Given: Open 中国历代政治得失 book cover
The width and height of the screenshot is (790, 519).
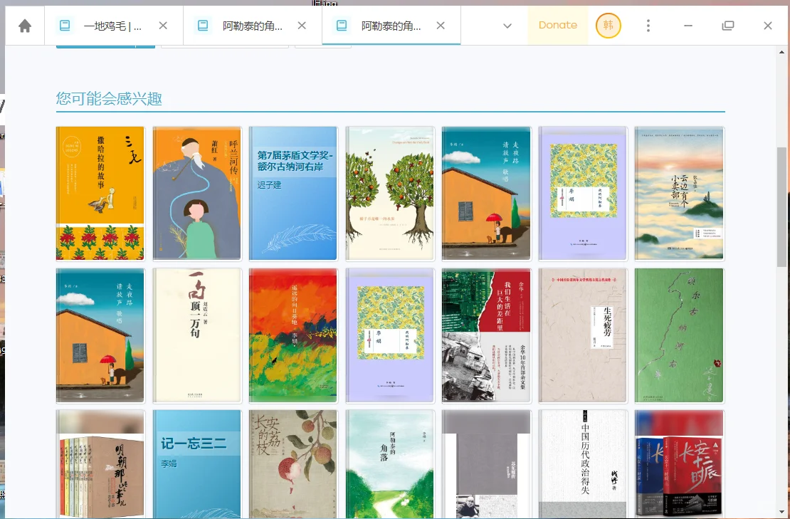Looking at the screenshot, I should (583, 464).
